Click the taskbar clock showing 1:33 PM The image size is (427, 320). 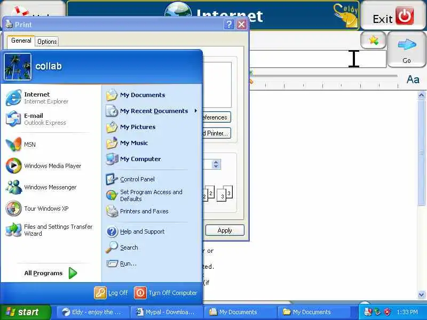pos(407,312)
